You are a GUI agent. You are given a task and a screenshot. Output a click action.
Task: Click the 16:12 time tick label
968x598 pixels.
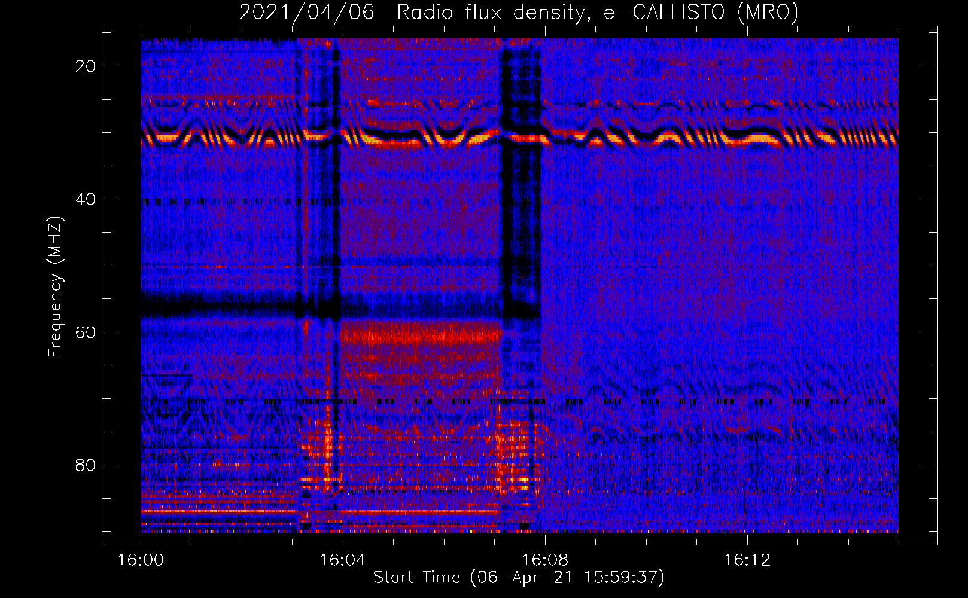(x=747, y=560)
